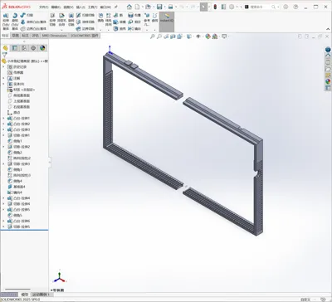332x302 pixels.
Task: Click the Save icon in the top toolbar
Action: [x=159, y=7]
